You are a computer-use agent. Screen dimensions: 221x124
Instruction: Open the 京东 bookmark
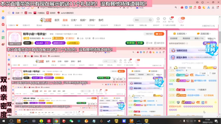click(28, 13)
